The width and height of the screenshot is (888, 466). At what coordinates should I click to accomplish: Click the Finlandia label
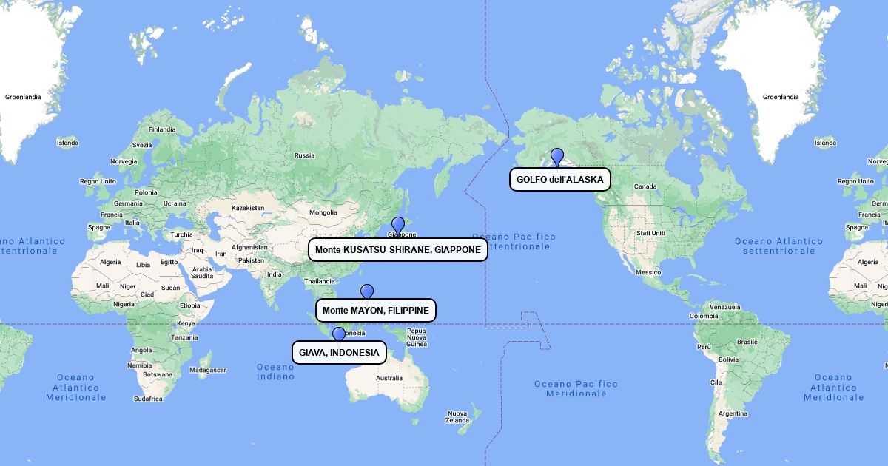pyautogui.click(x=162, y=129)
